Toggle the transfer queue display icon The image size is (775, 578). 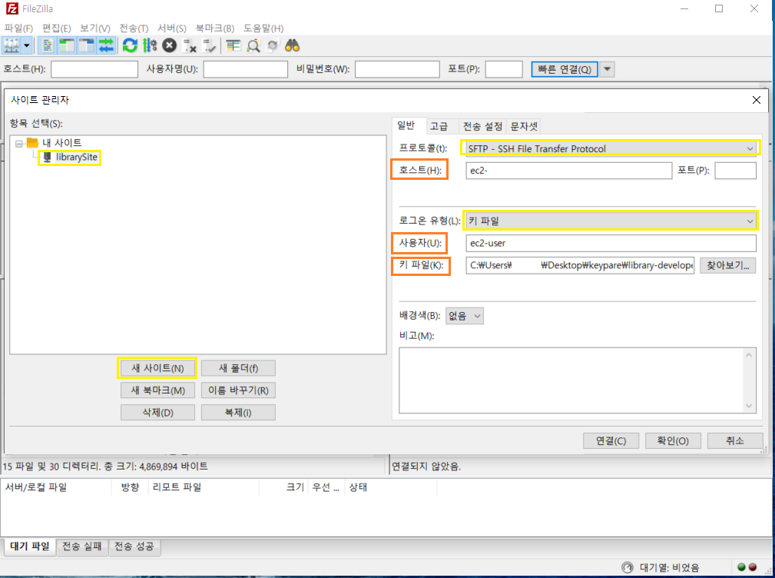pos(106,46)
